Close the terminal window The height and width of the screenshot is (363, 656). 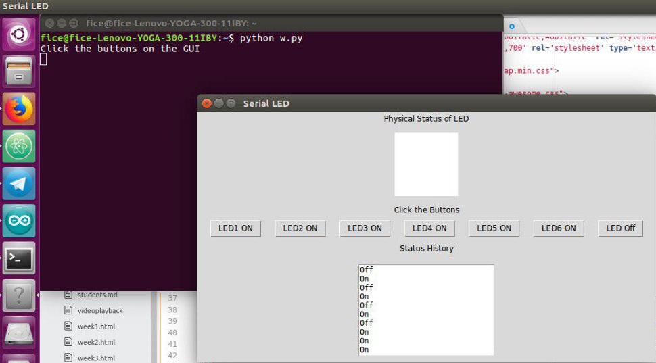[49, 23]
